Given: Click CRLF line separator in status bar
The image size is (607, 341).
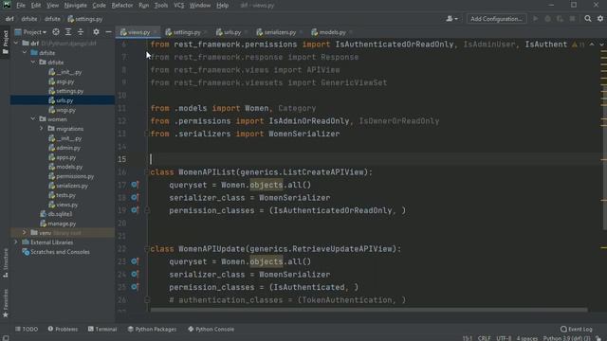Looking at the screenshot, I should tap(484, 338).
